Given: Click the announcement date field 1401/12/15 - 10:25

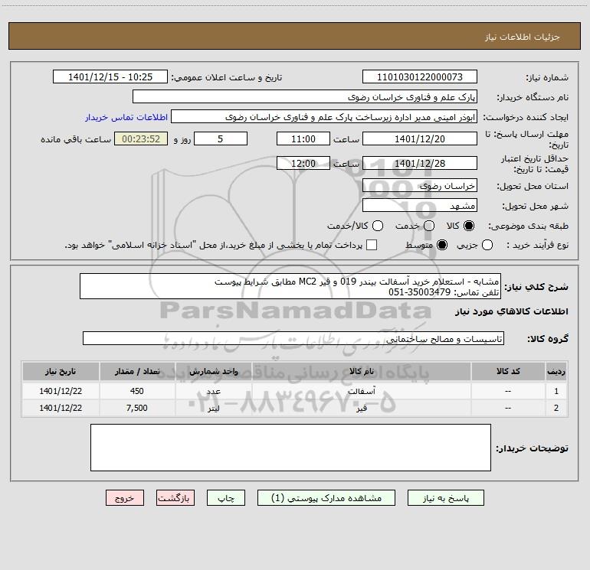Looking at the screenshot, I should [x=110, y=77].
